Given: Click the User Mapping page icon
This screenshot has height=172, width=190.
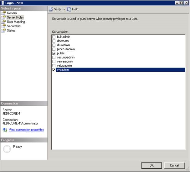Looking at the screenshot, I should pos(4,22).
